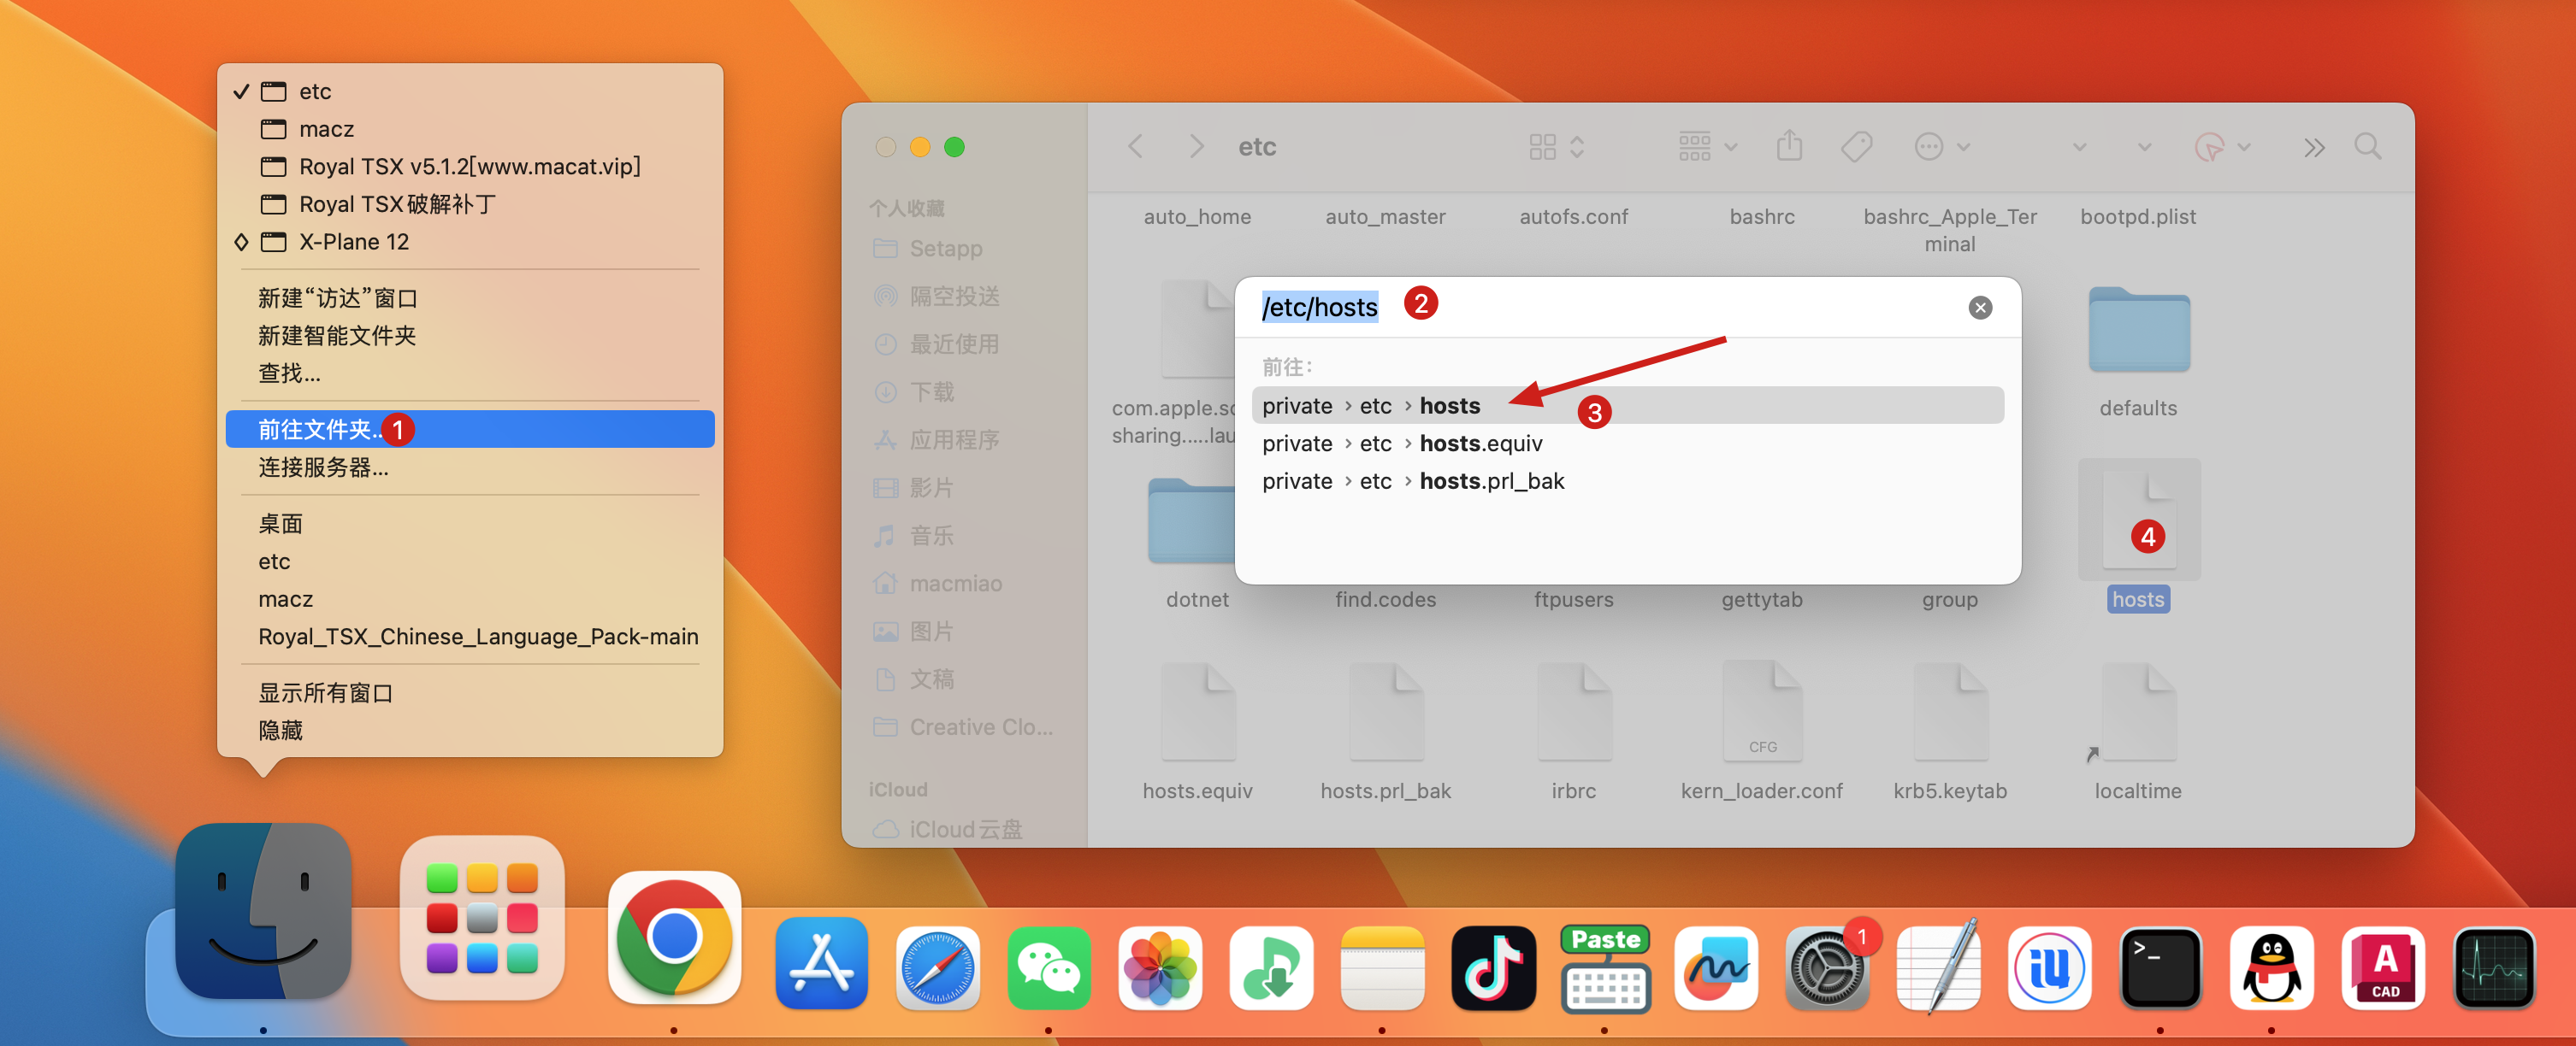2576x1046 pixels.
Task: Expand the group-by options dropdown
Action: pyautogui.click(x=1707, y=147)
